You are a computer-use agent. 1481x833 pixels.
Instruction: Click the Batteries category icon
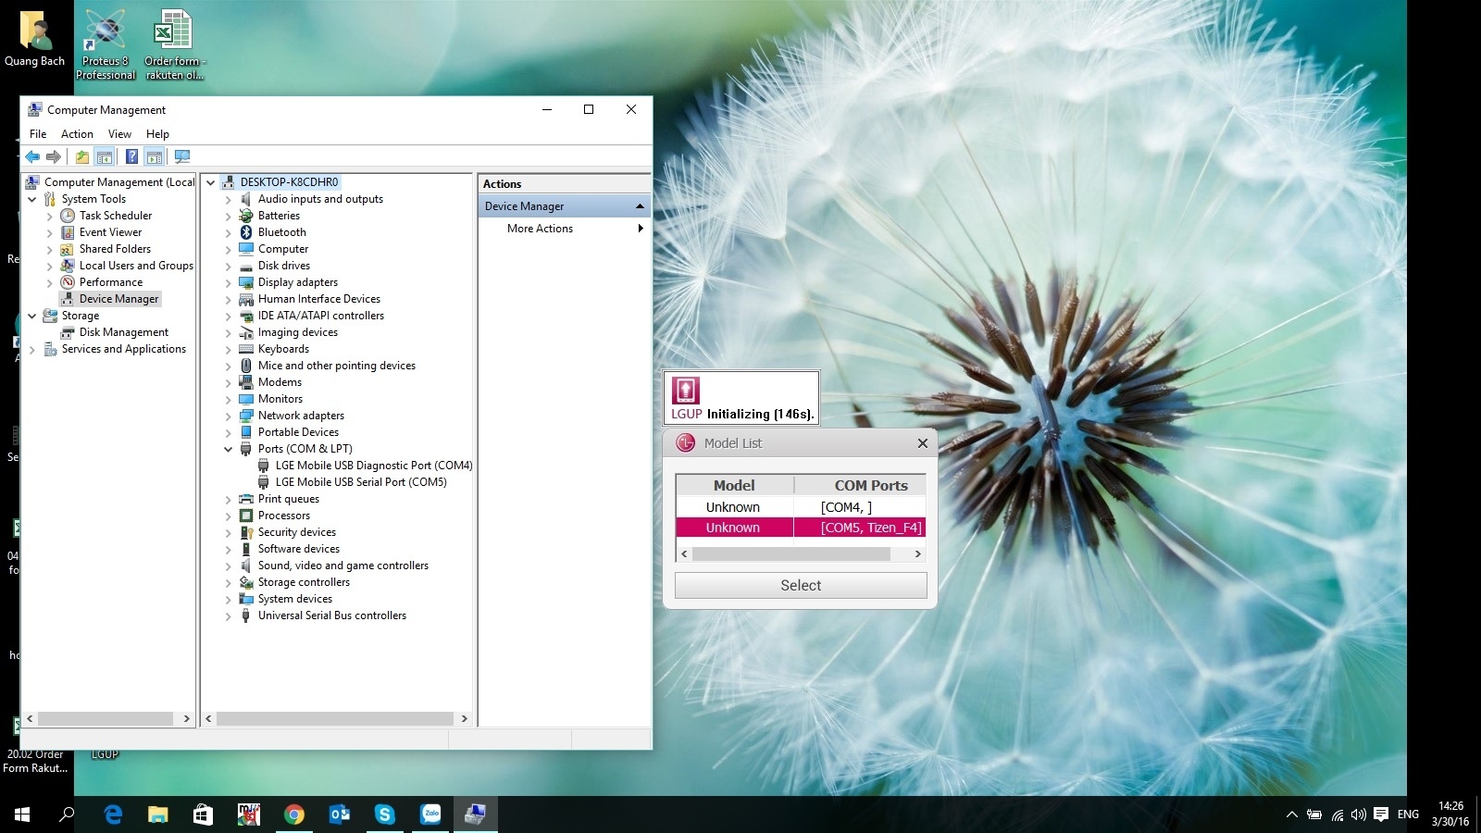click(246, 216)
